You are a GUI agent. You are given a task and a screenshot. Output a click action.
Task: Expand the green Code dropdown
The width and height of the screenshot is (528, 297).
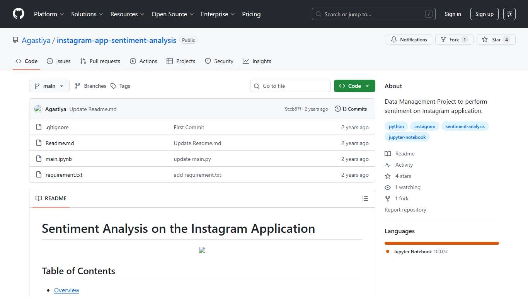[354, 86]
